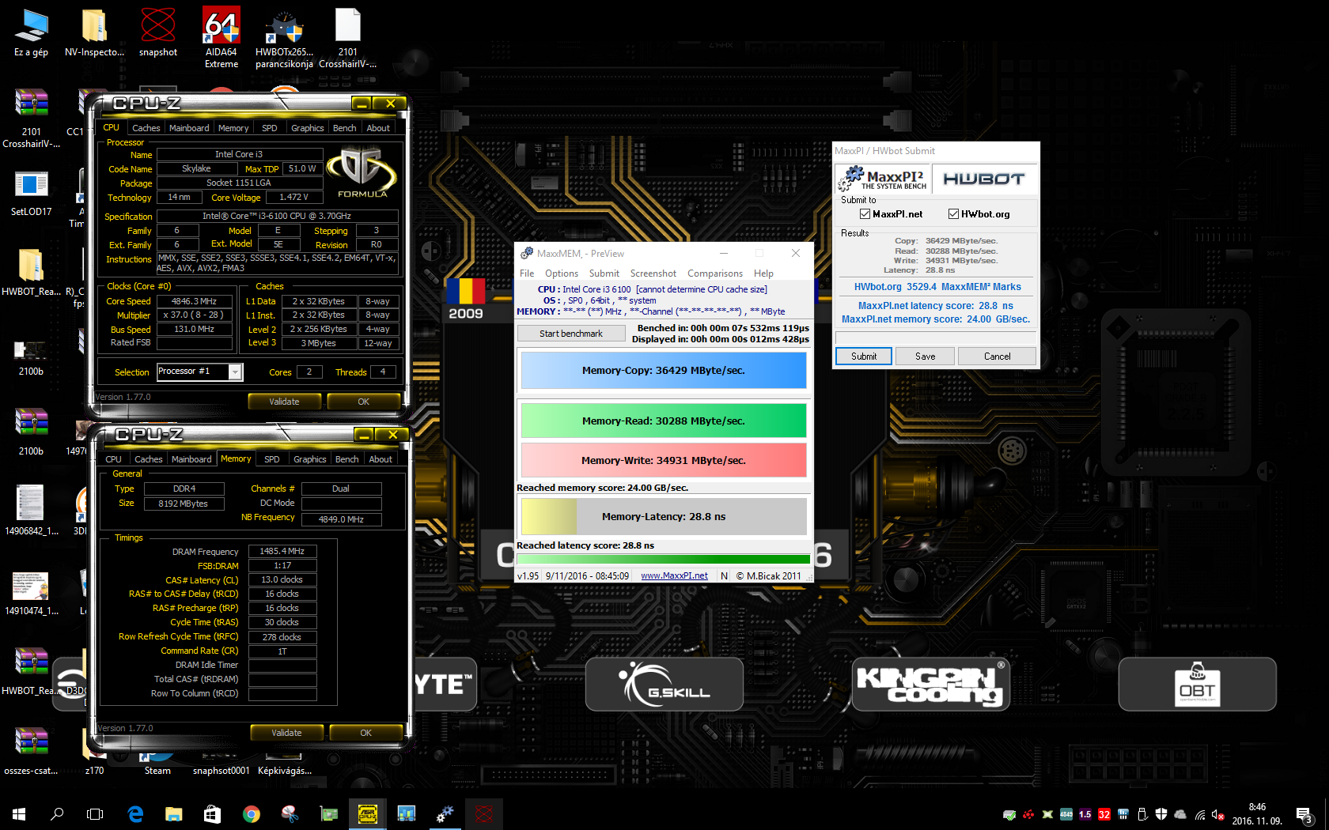Launch Microsoft Edge from taskbar

click(x=135, y=814)
